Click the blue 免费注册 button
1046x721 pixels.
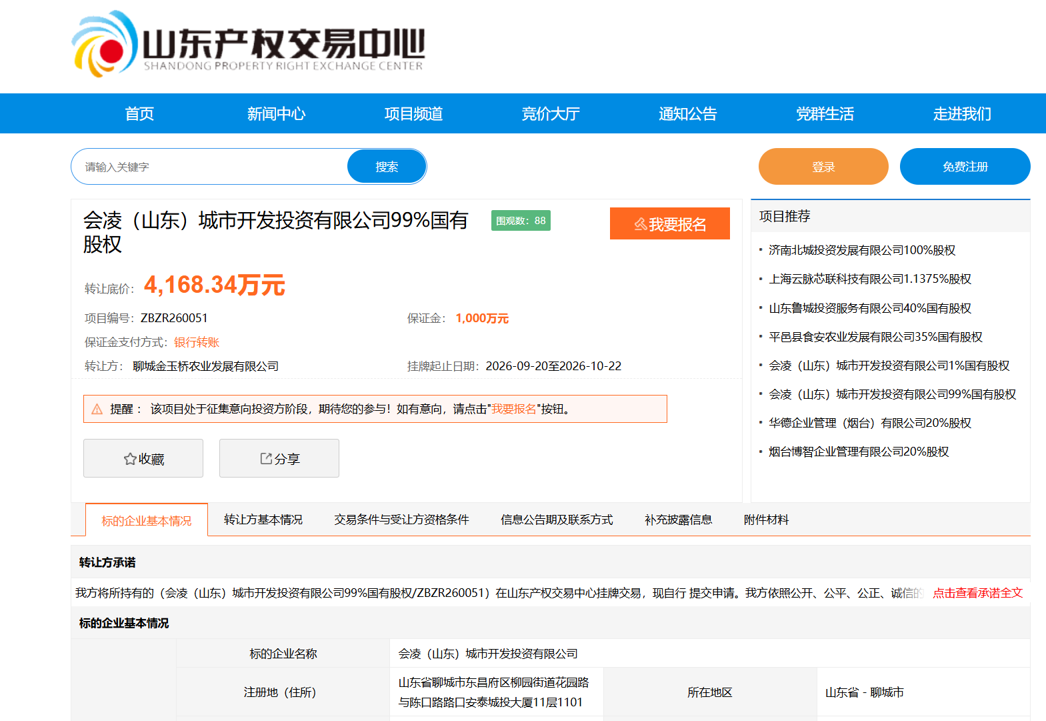click(x=965, y=166)
